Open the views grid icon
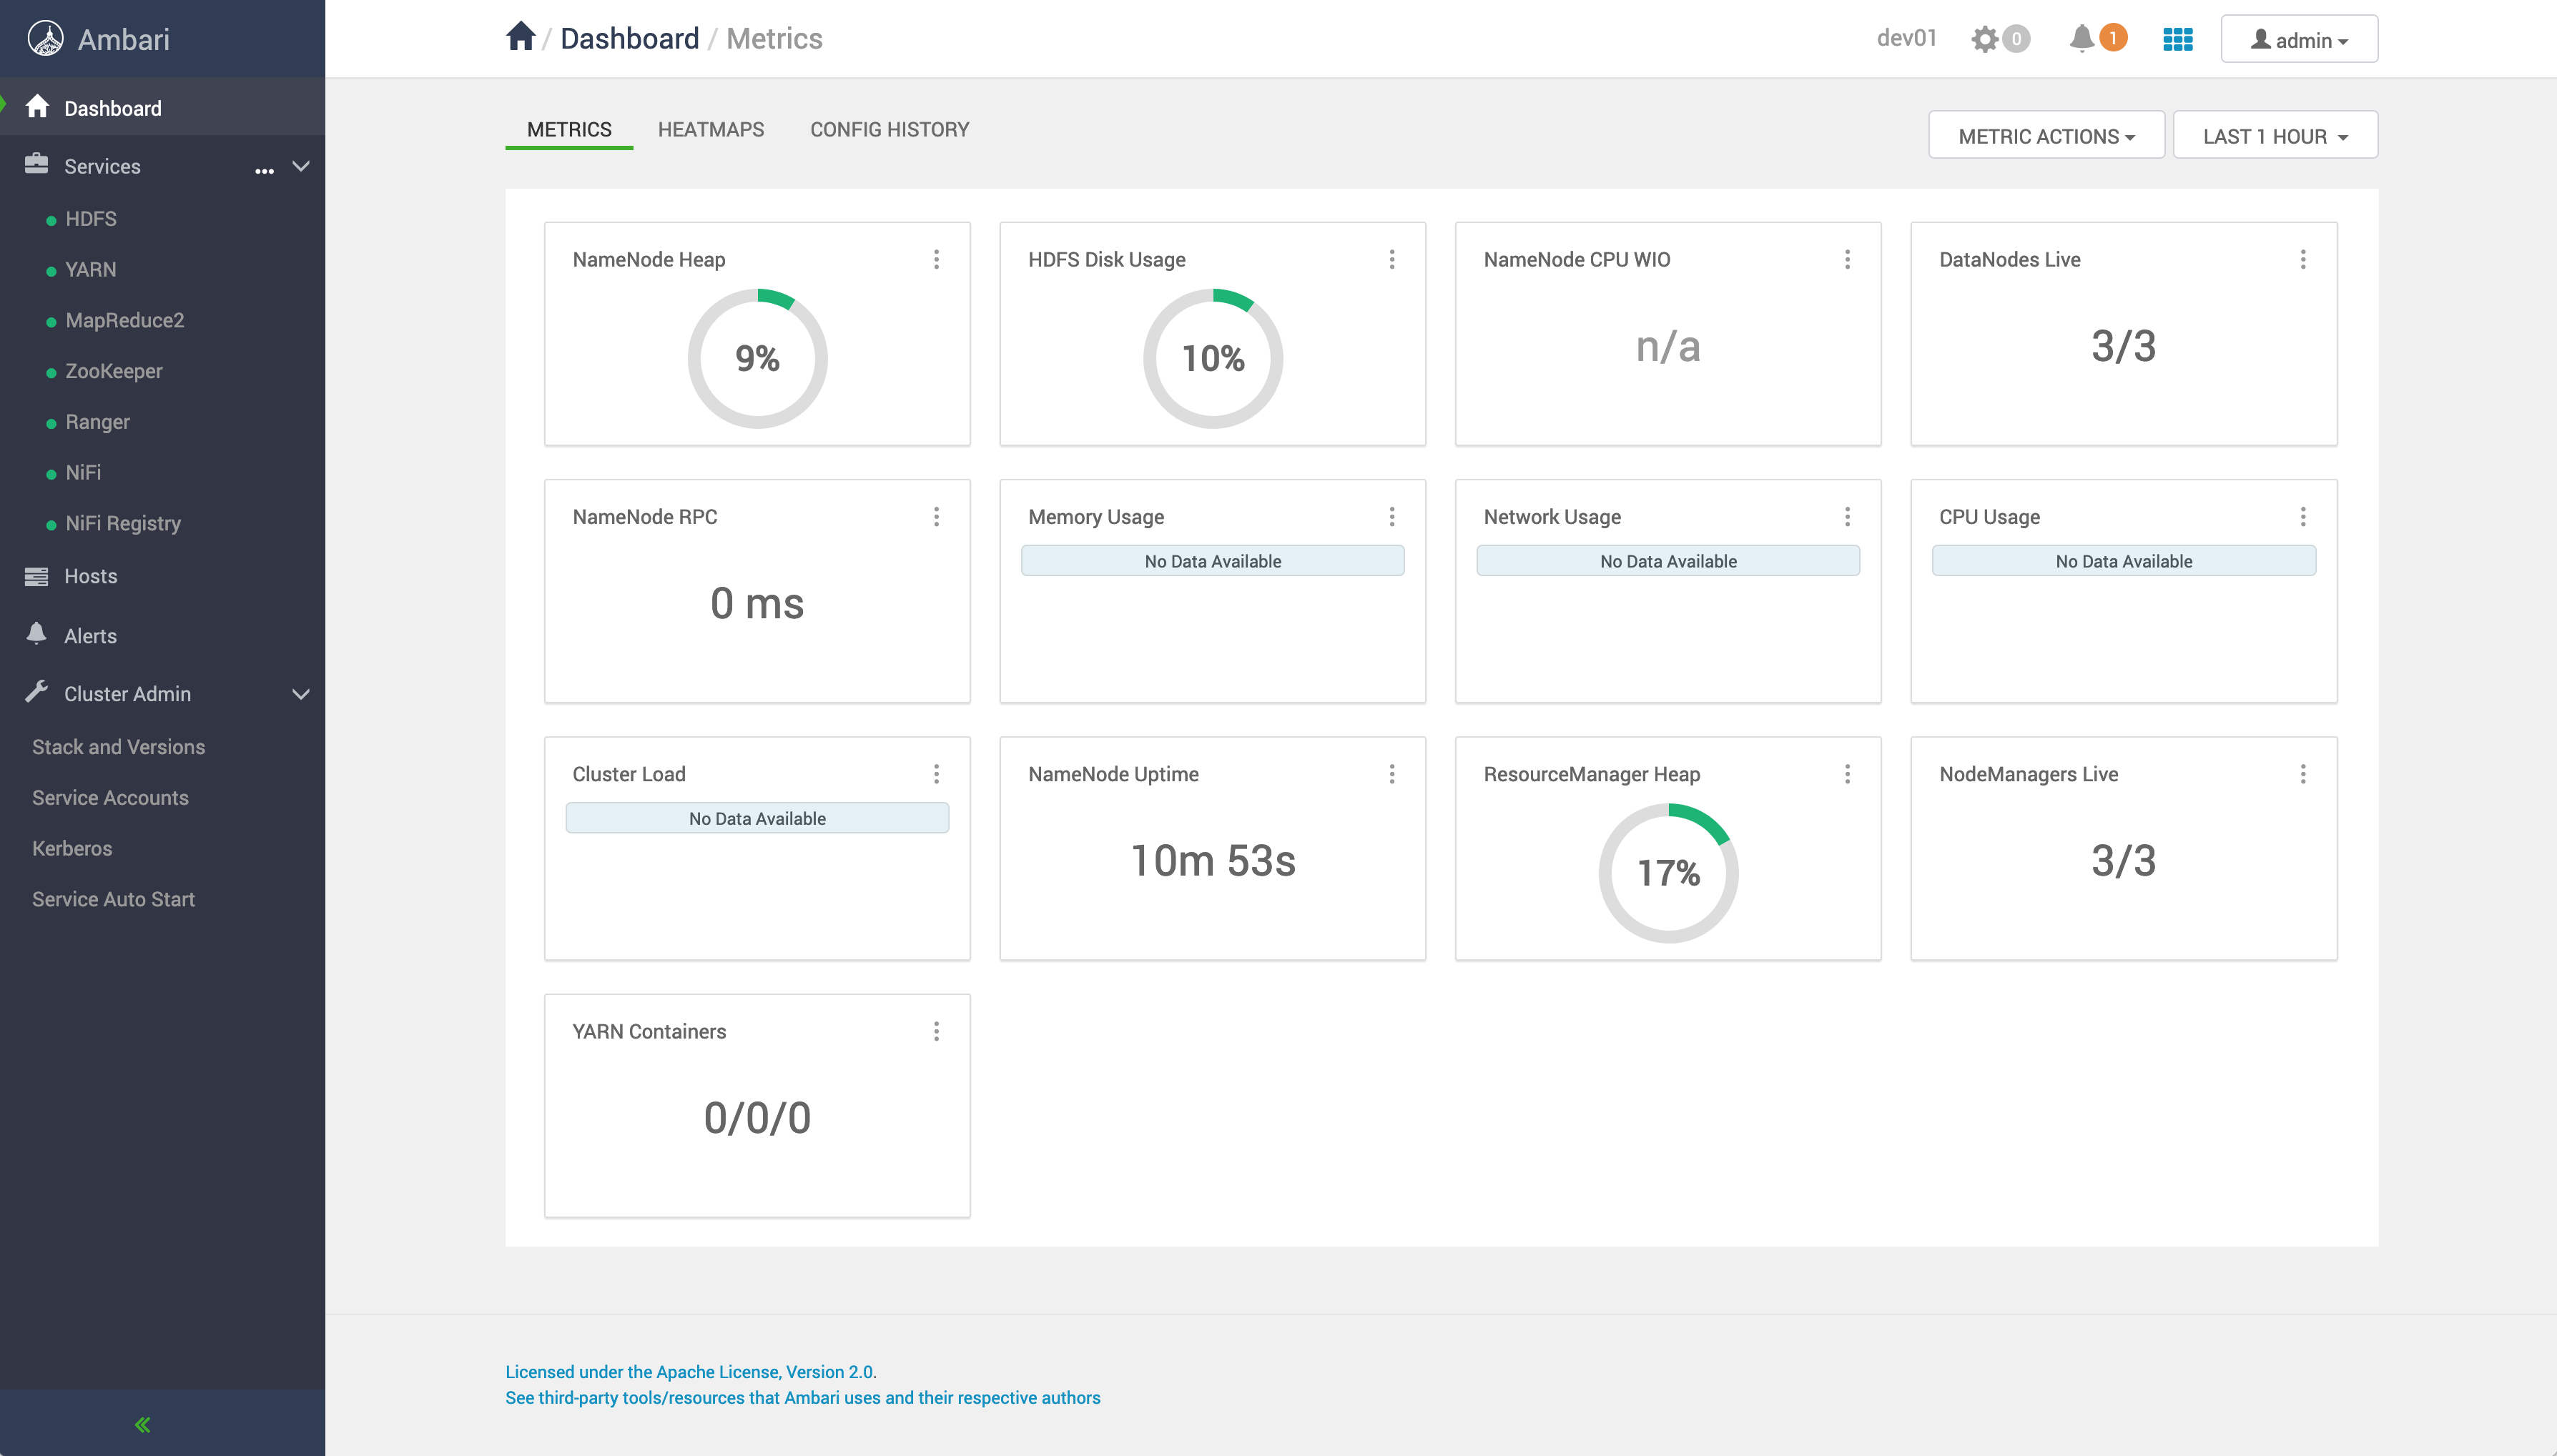This screenshot has height=1456, width=2557. [x=2177, y=39]
